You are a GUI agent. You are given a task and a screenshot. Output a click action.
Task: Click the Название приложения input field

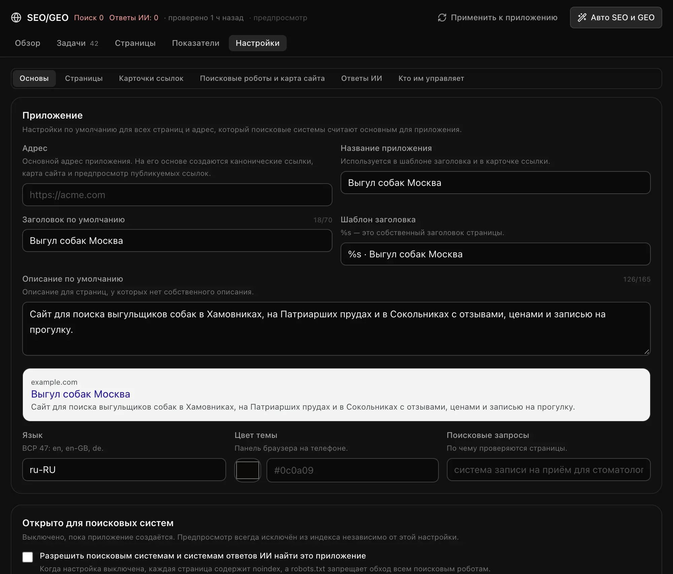coord(495,183)
